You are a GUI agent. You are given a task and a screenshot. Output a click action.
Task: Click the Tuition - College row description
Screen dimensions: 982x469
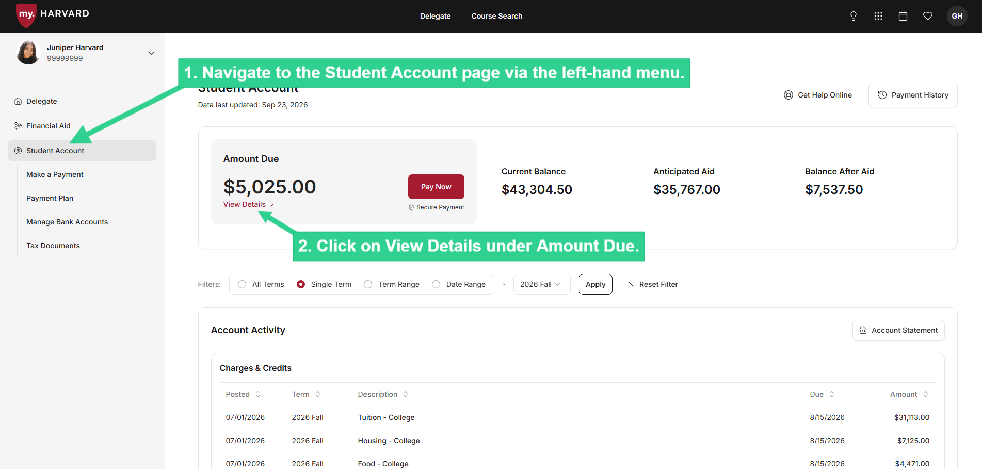(386, 417)
